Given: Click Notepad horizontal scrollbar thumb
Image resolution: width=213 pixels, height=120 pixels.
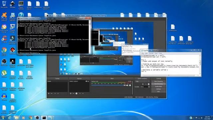Looking at the screenshot, I should coord(169,75).
